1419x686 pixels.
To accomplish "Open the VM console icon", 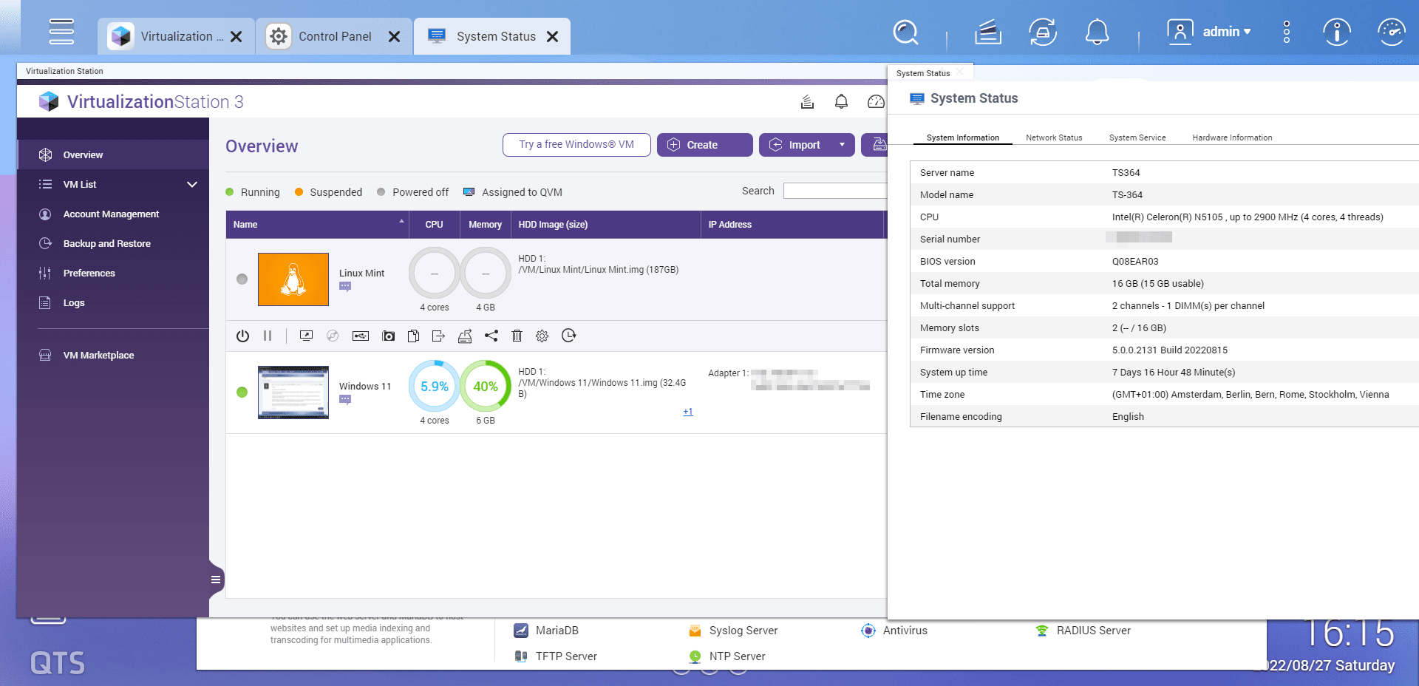I will click(x=306, y=336).
